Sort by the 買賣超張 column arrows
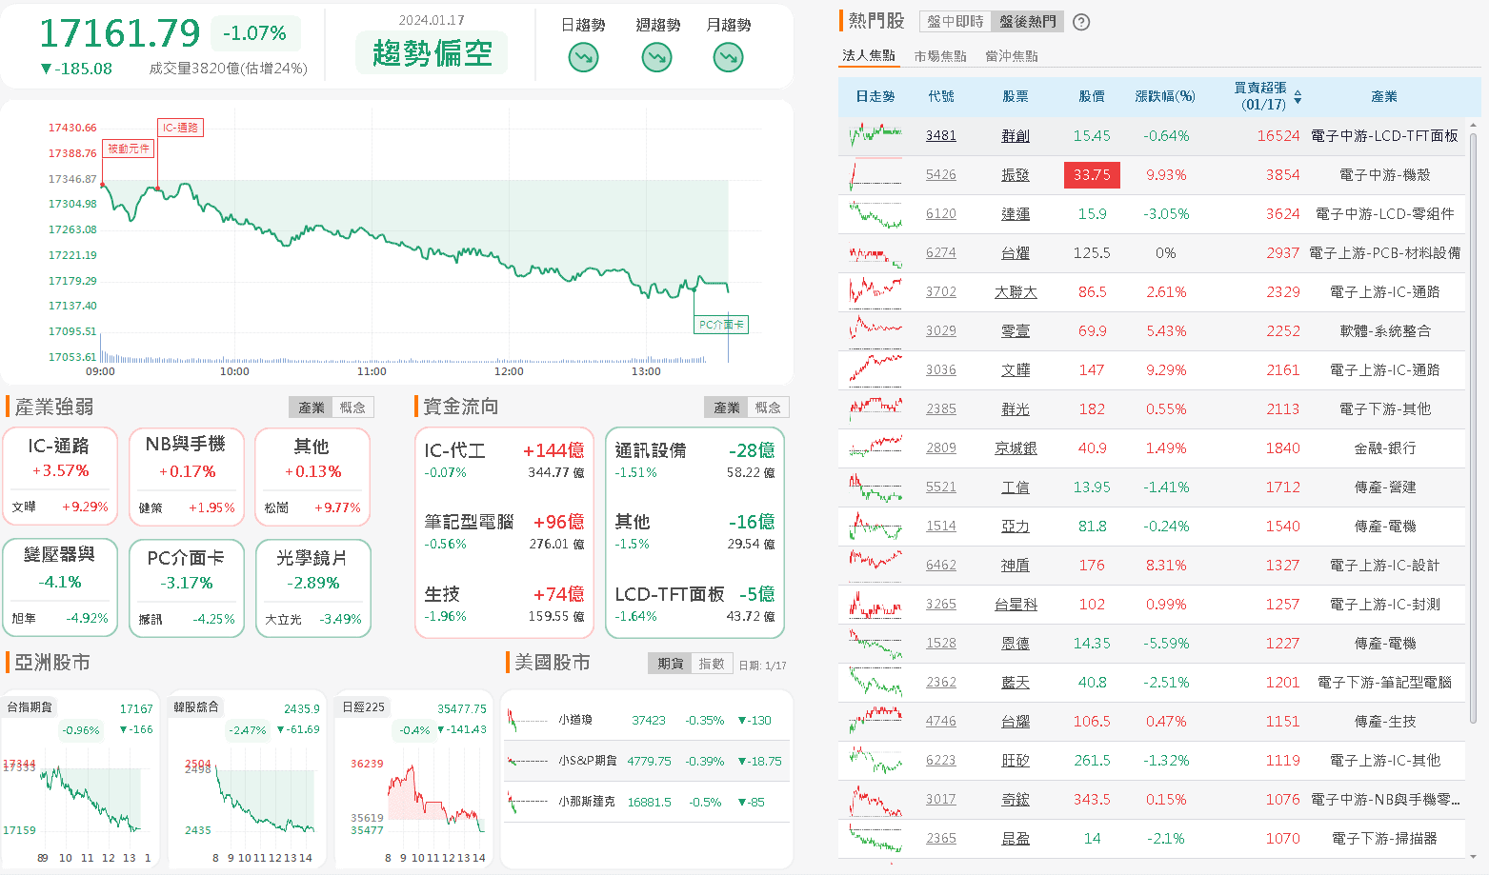 1298,97
